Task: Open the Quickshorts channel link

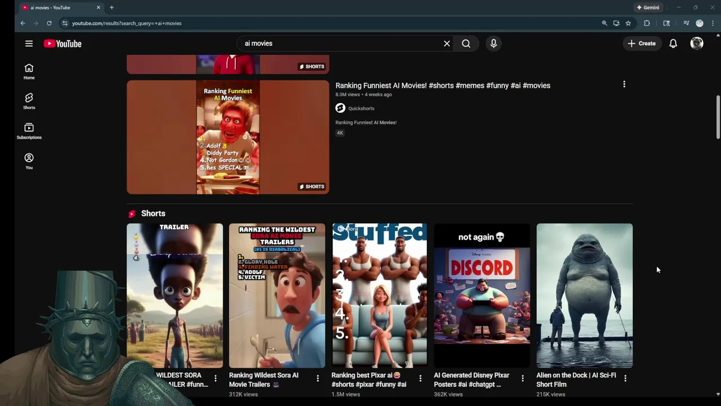Action: tap(361, 108)
